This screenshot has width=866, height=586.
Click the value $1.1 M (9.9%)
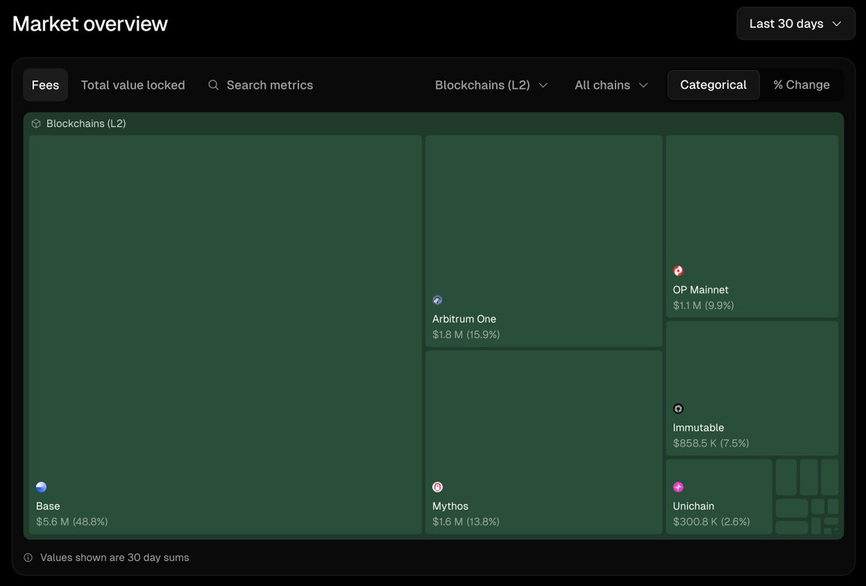click(x=704, y=305)
